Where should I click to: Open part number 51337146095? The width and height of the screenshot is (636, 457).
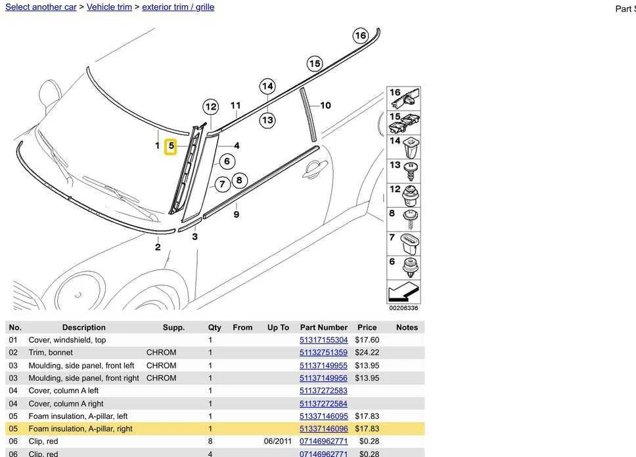[x=324, y=416]
